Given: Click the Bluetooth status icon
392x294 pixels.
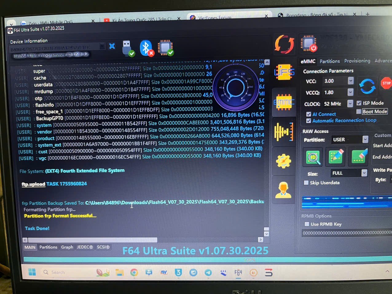Looking at the screenshot, I should pyautogui.click(x=147, y=48).
